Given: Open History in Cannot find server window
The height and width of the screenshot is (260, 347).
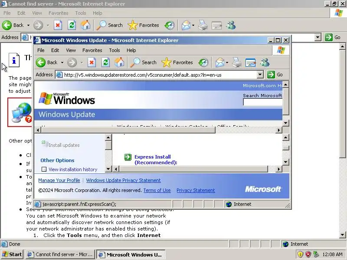Looking at the screenshot, I should (170, 25).
